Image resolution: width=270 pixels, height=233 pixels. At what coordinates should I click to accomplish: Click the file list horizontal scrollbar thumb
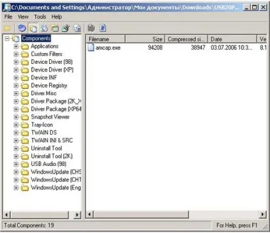[x=141, y=214]
